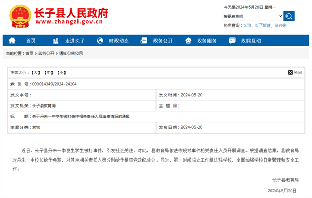The image size is (312, 198).
Task: Click the 政务服务 person icon
Action: pyautogui.click(x=188, y=41)
